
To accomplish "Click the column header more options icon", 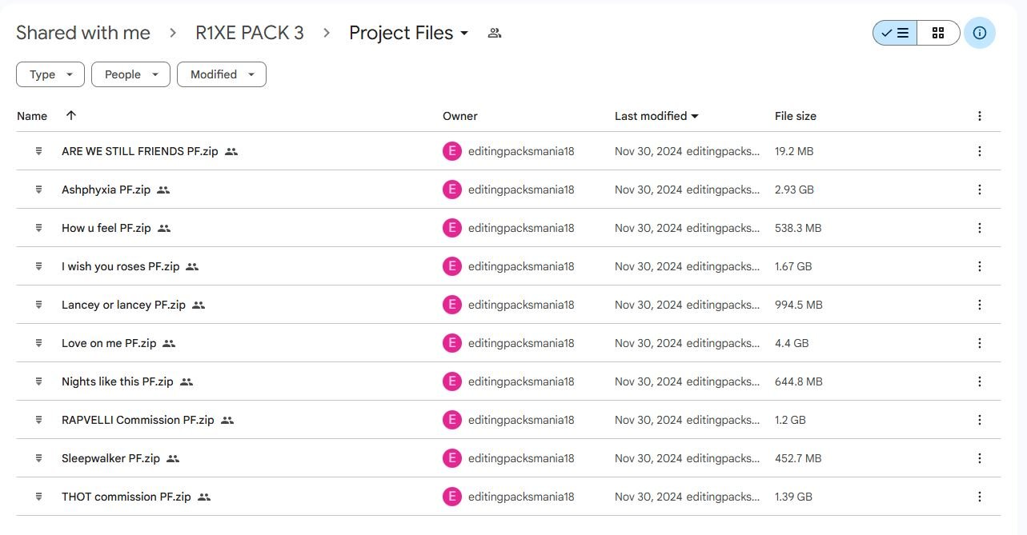I will 979,116.
